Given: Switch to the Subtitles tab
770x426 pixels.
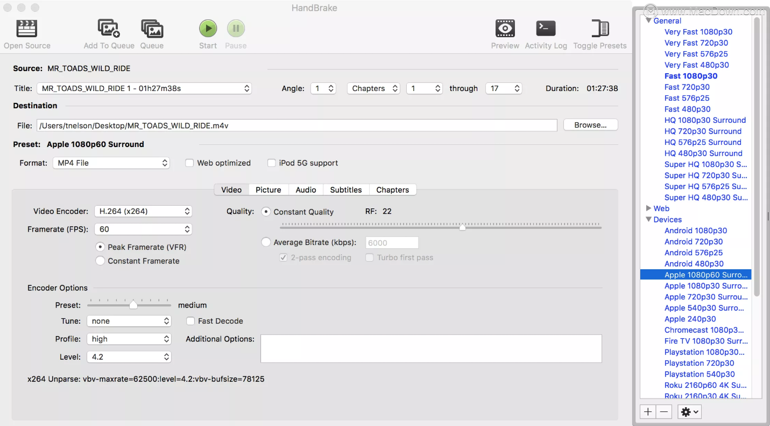Looking at the screenshot, I should (346, 190).
